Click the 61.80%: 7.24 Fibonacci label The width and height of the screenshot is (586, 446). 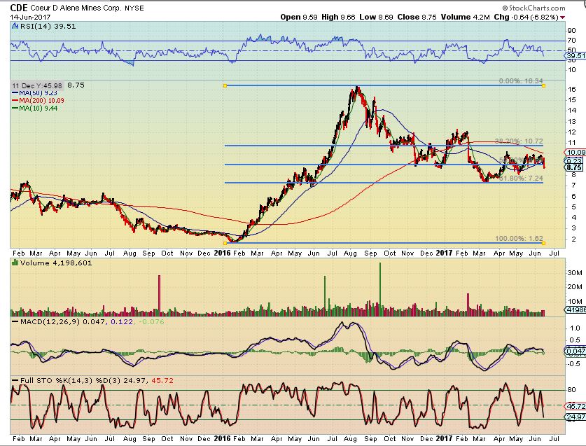coord(520,179)
